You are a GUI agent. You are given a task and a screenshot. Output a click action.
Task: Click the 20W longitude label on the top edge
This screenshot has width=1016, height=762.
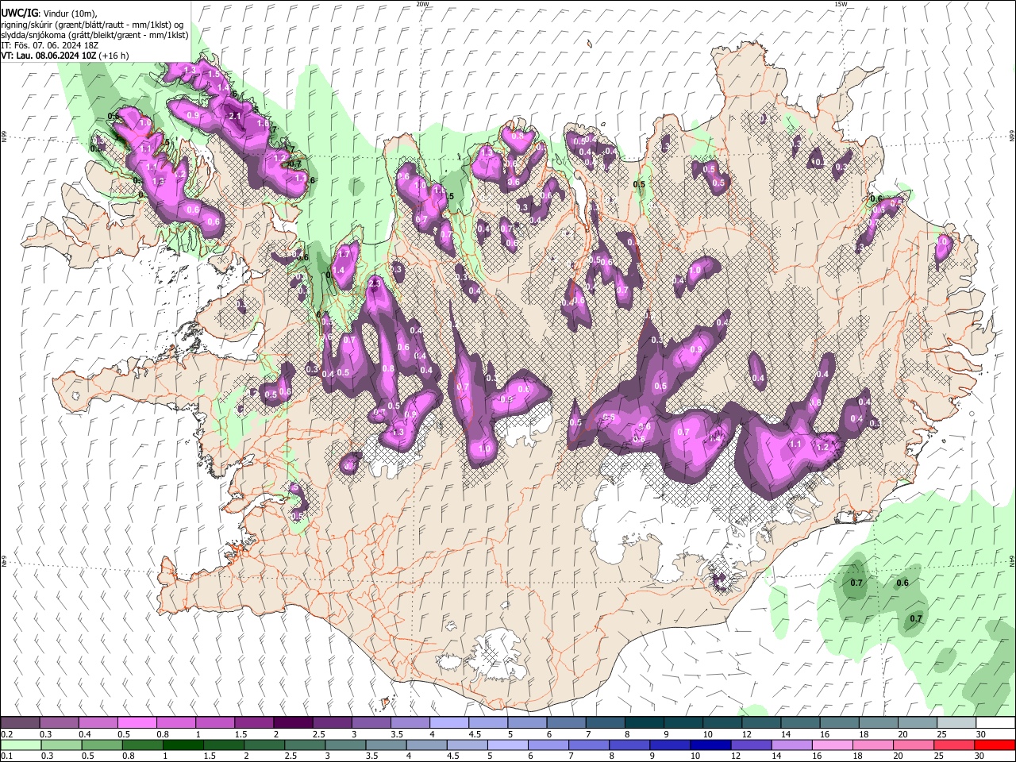[423, 4]
